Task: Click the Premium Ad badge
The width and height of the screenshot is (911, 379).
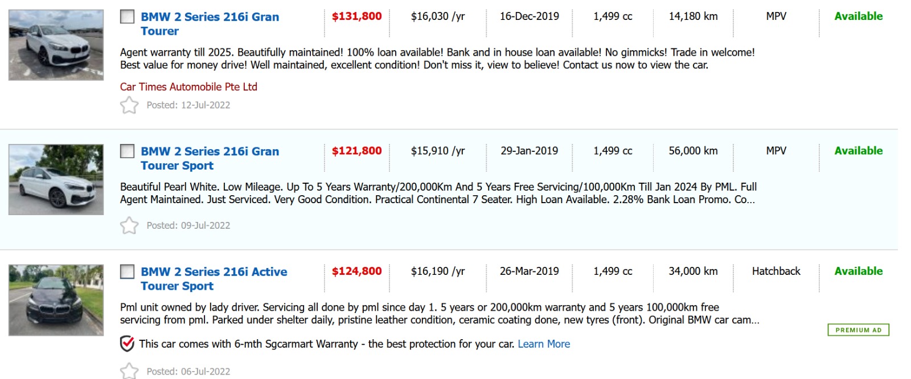Action: click(858, 330)
